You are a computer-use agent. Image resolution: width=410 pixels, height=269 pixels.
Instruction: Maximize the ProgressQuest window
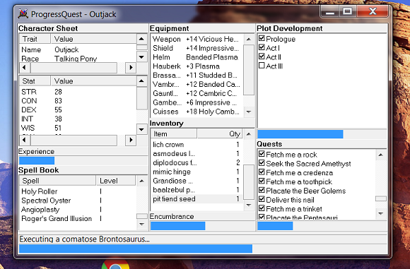pos(348,11)
